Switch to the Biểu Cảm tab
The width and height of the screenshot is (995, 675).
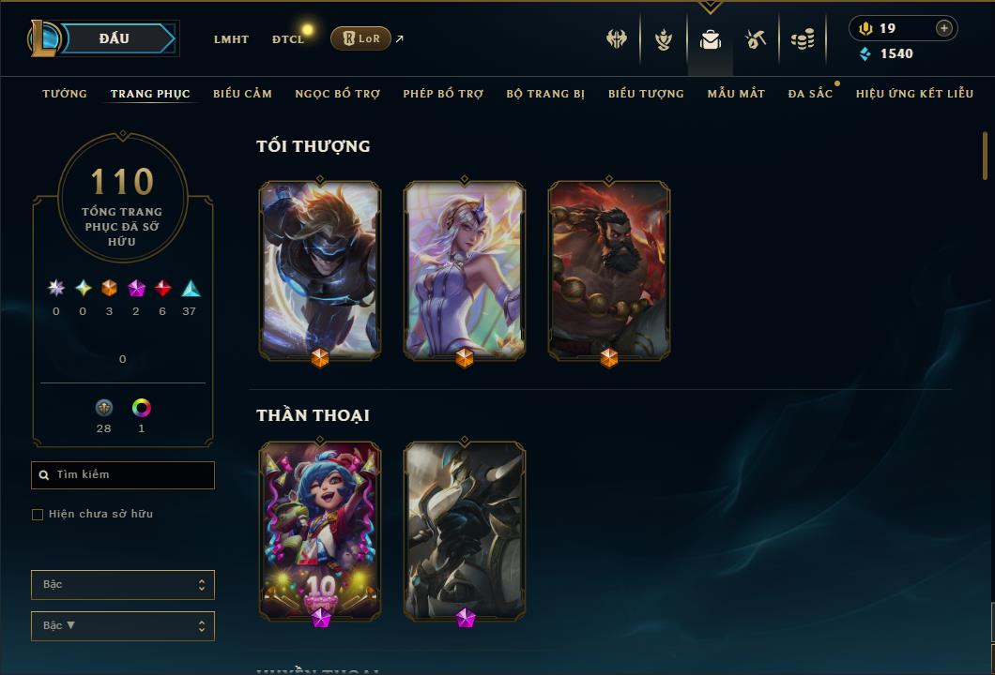pyautogui.click(x=242, y=93)
